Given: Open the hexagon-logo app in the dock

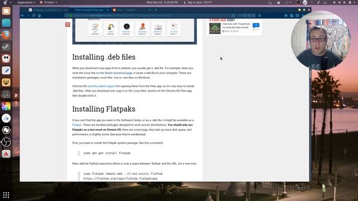Looking at the screenshot, I should 6,130.
